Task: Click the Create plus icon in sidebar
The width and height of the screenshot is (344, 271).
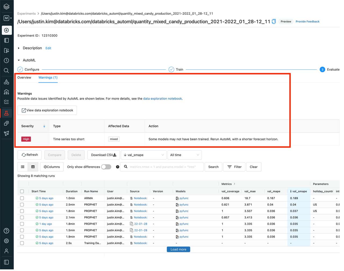Action: click(x=6, y=30)
